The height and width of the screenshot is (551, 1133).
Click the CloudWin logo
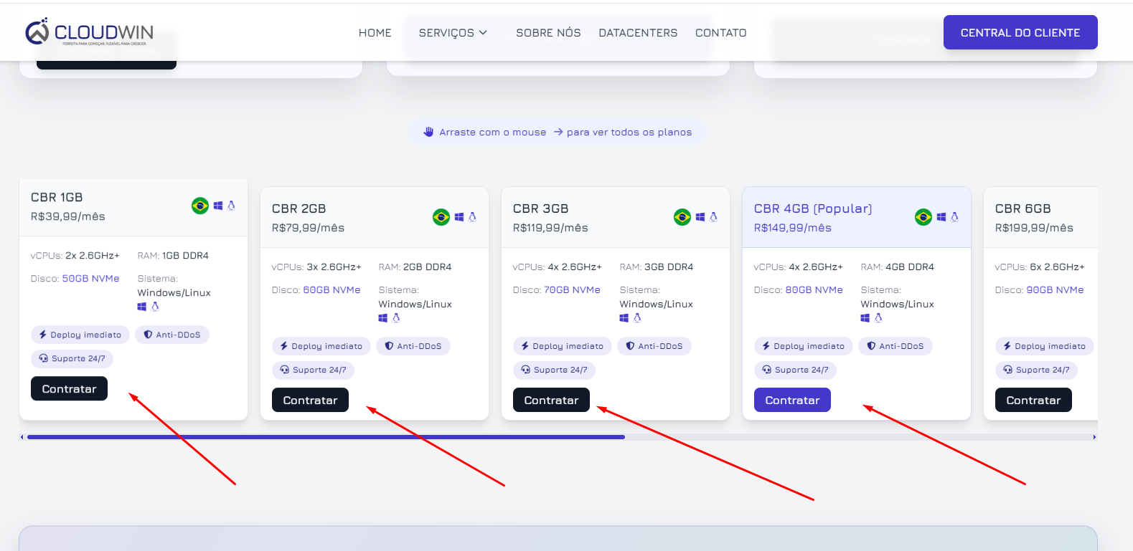pos(90,32)
